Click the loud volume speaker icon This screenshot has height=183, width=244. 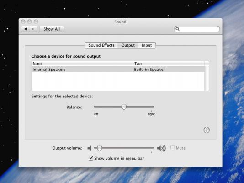tap(161, 148)
